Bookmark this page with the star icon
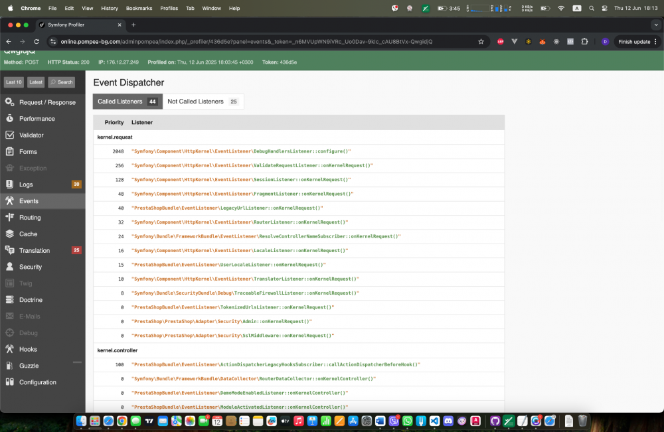The height and width of the screenshot is (432, 664). tap(481, 41)
